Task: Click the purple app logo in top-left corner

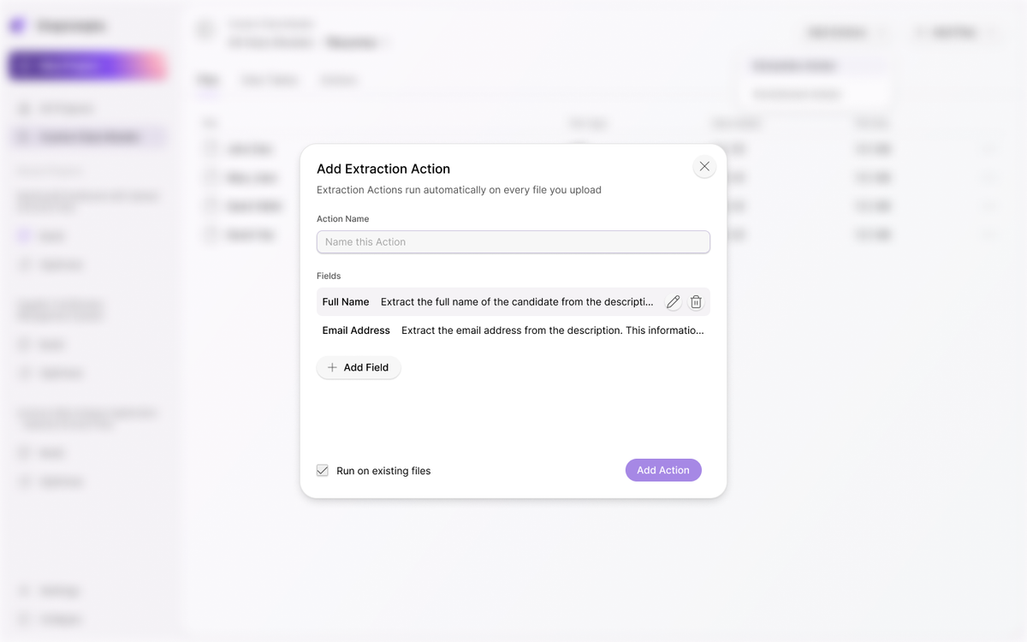Action: 18,27
